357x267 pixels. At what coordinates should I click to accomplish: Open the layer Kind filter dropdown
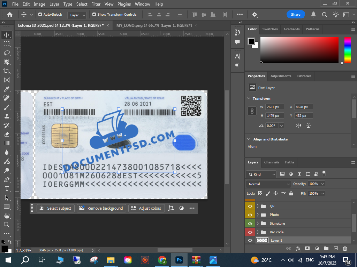point(261,174)
